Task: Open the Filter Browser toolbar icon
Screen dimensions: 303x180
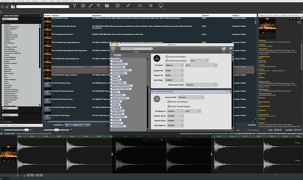Action: pos(140,6)
